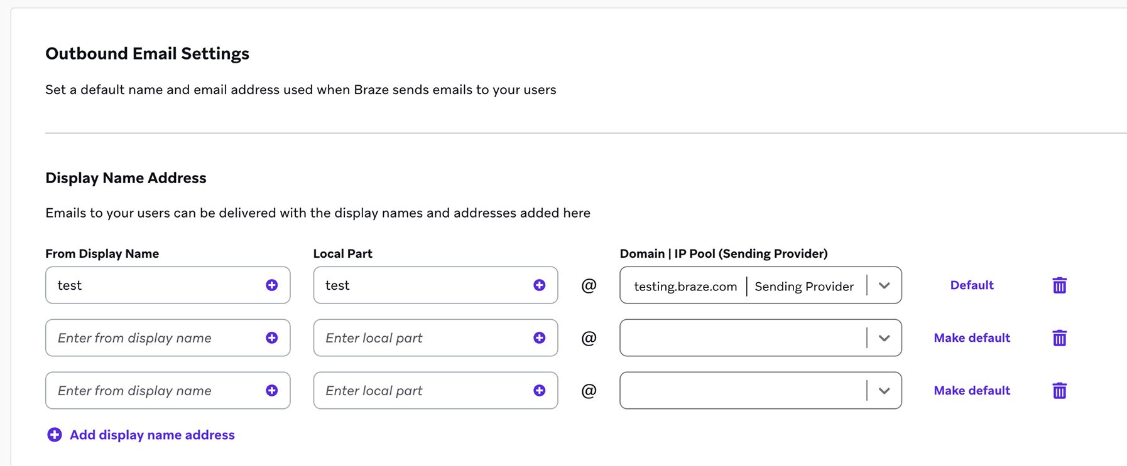Click second Enter from display name field

(168, 338)
